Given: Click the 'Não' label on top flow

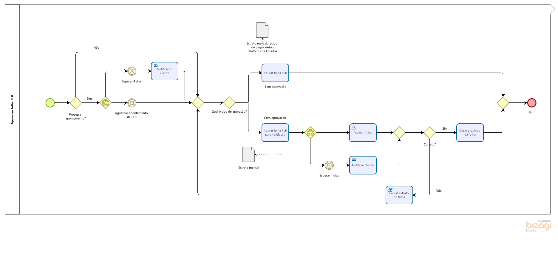Looking at the screenshot, I should click(x=96, y=48).
